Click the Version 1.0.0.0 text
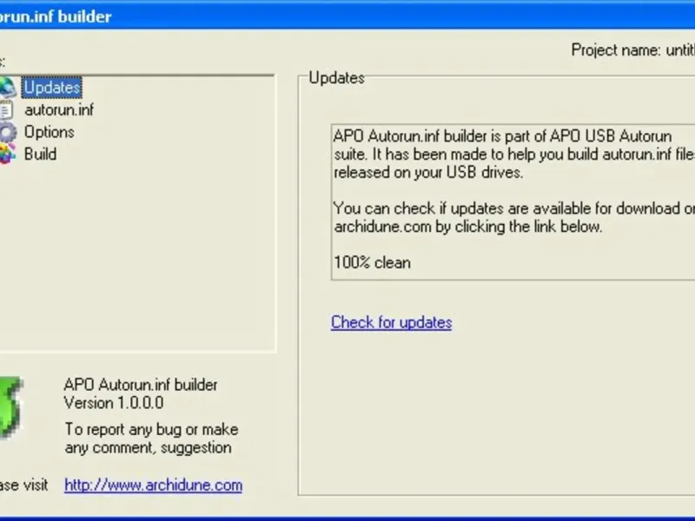695x521 pixels. pyautogui.click(x=114, y=403)
